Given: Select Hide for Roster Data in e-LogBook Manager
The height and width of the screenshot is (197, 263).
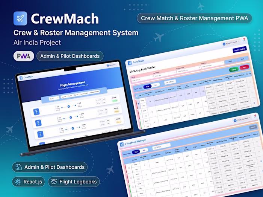Looking at the screenshot, I should (x=144, y=150).
